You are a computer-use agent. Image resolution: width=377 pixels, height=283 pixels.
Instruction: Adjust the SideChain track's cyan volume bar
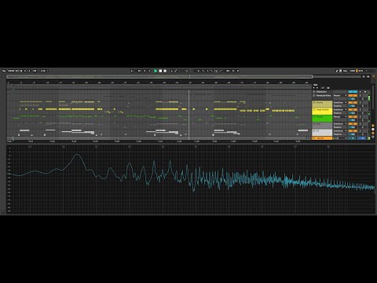click(x=353, y=92)
